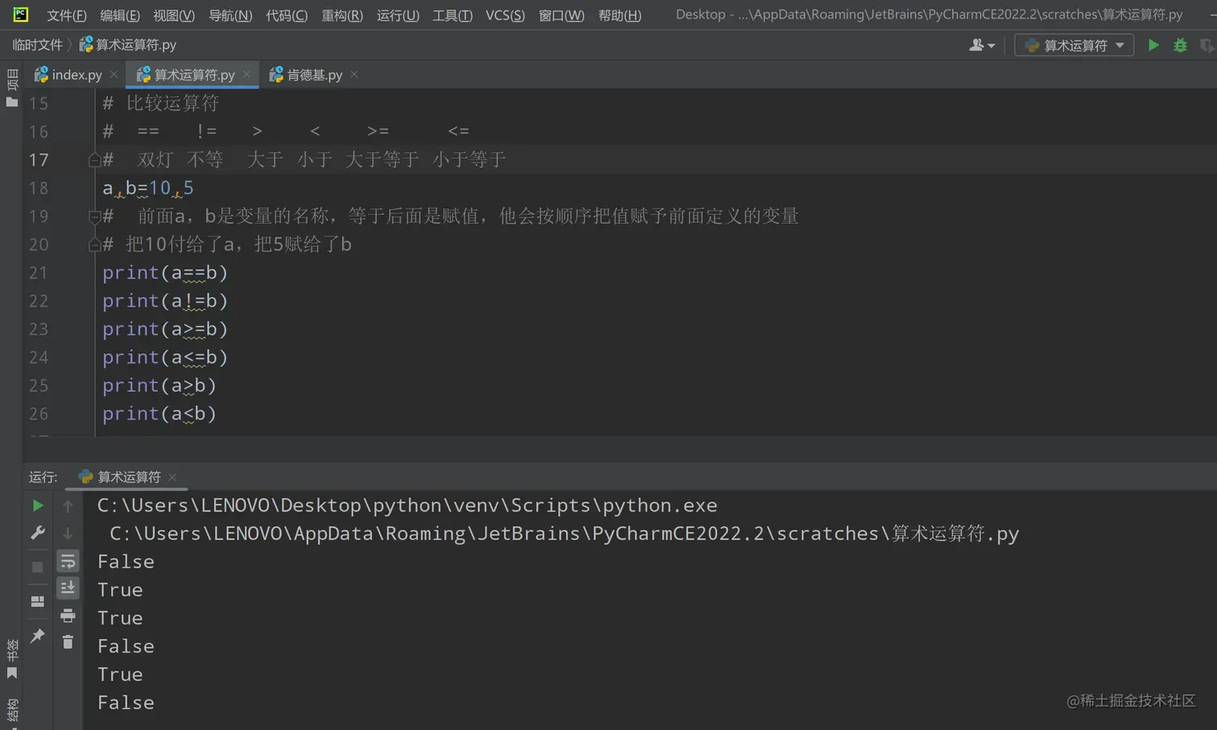Close the 算术运算符.py editor tab
This screenshot has width=1217, height=730.
point(246,74)
